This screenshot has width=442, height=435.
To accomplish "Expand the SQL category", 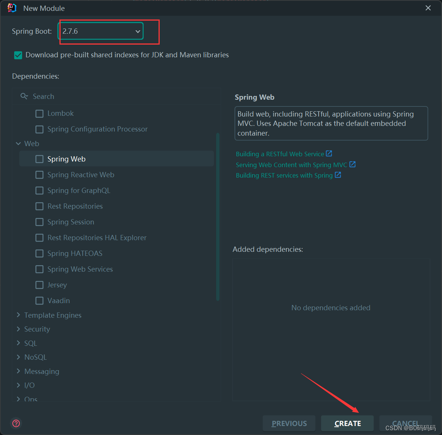I will [x=18, y=343].
